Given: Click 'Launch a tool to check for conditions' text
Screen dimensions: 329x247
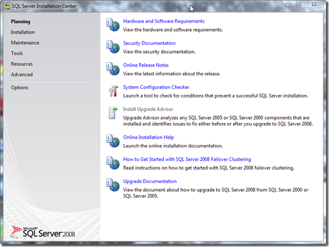Looking at the screenshot, I should [215, 96].
